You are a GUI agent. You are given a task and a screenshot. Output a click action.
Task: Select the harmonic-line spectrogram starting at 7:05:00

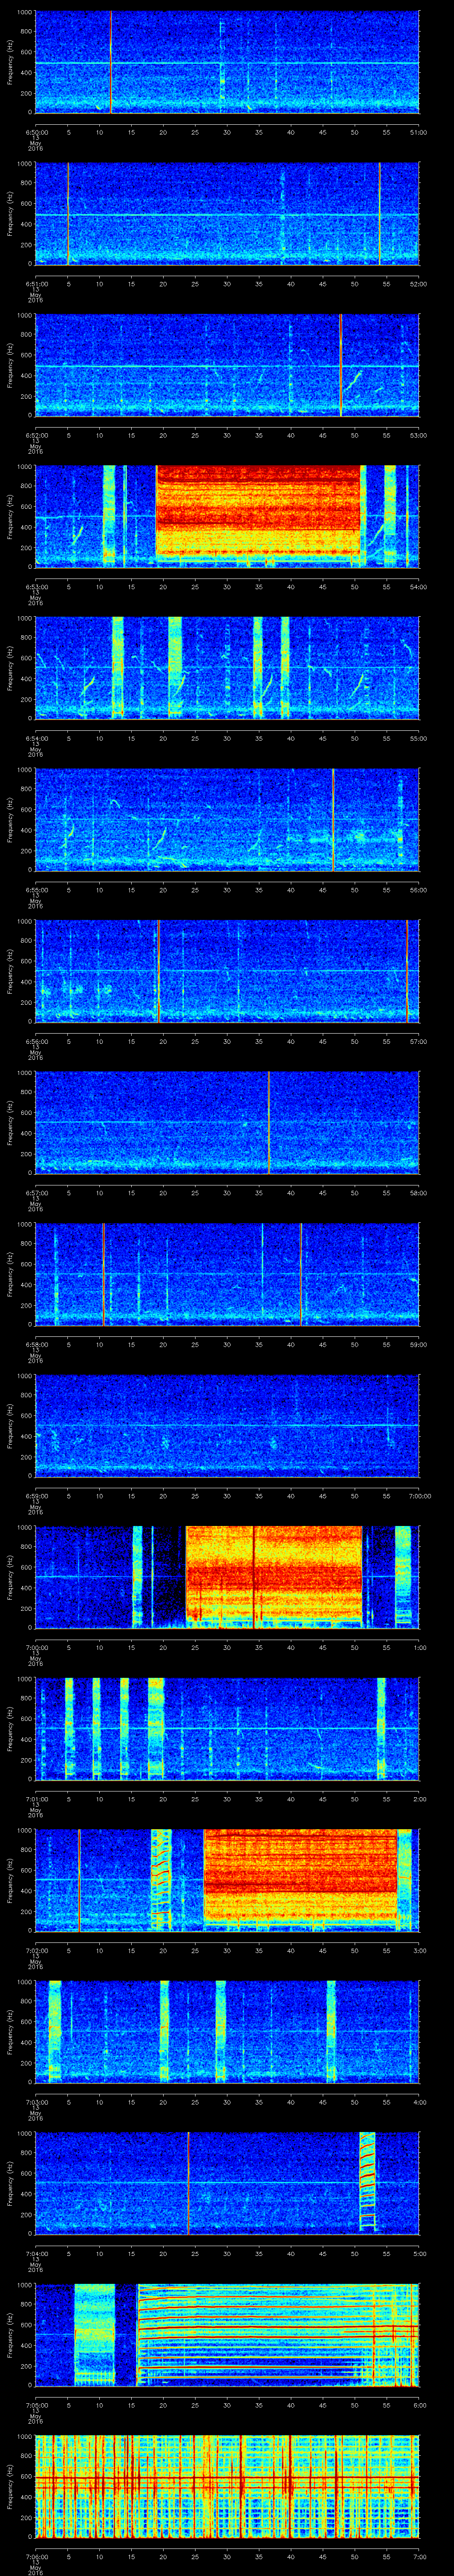(227, 2334)
